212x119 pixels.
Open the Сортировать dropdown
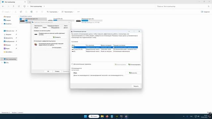click(53, 12)
